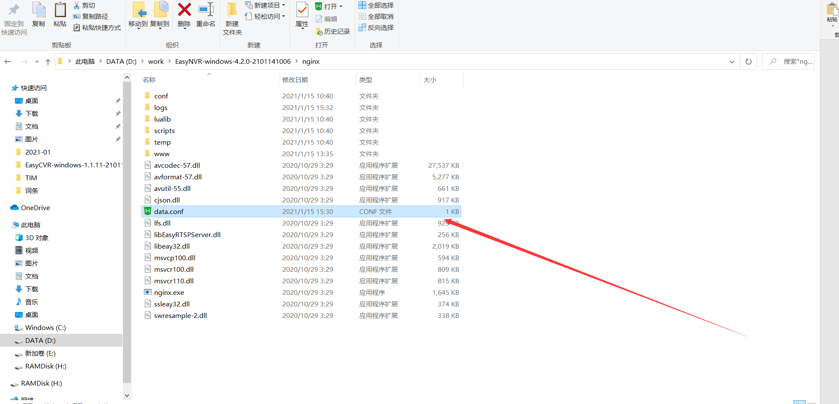Select avcodec-57.dll file
Viewport: 839px width, 404px height.
pyautogui.click(x=177, y=165)
